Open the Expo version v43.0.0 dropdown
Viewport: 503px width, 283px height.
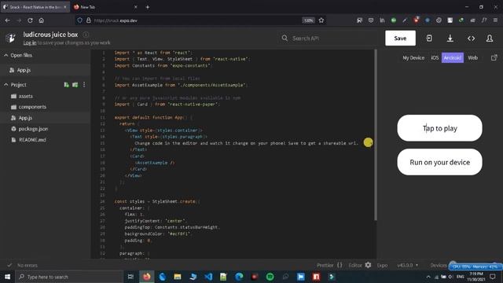tap(407, 265)
